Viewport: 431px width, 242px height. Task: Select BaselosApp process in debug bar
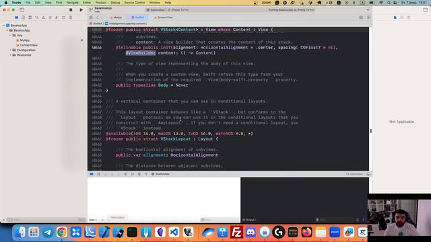[161, 174]
